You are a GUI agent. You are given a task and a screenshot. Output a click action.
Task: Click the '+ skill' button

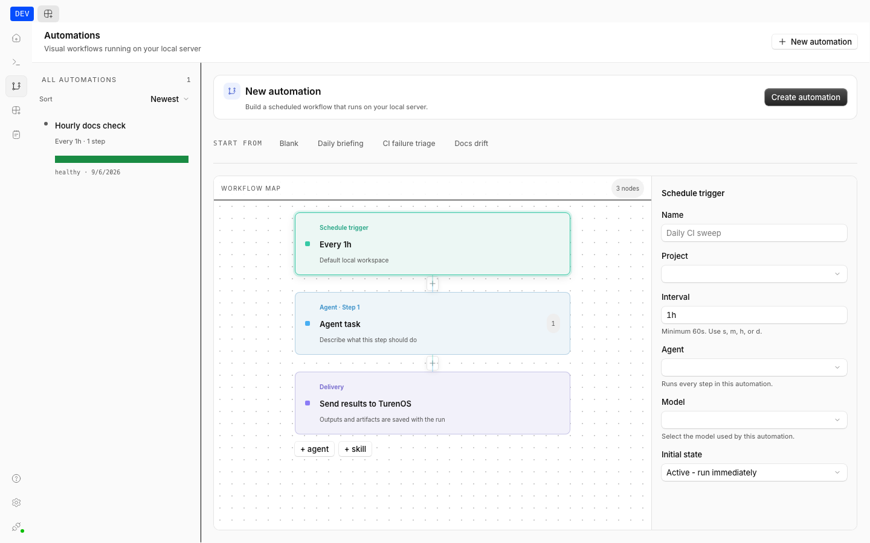355,449
